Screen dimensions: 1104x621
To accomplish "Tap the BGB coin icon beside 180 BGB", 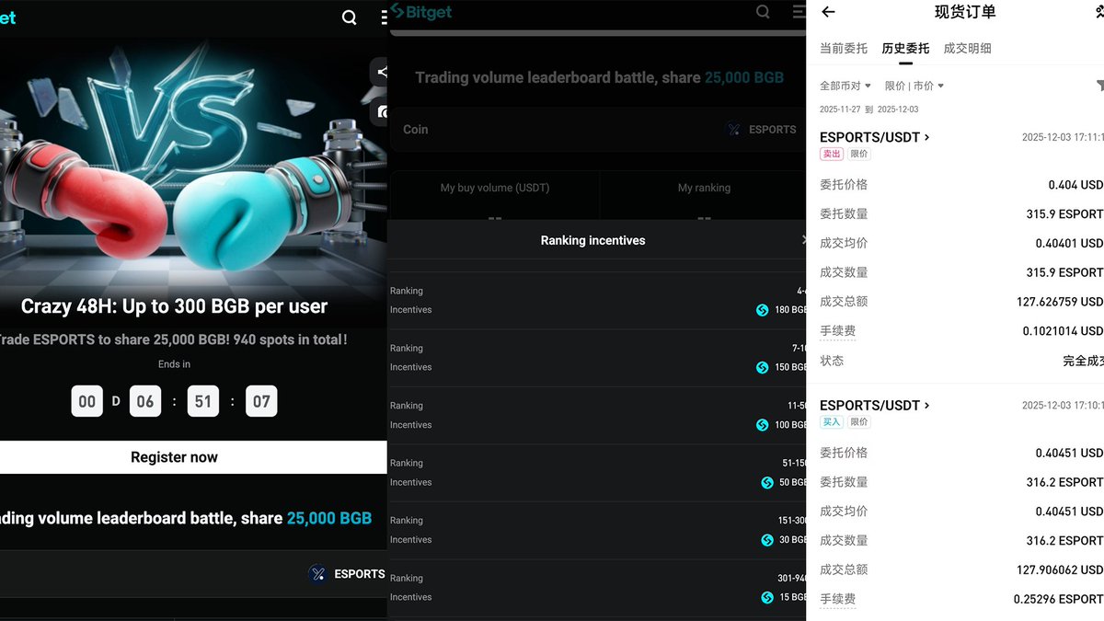I will [762, 310].
